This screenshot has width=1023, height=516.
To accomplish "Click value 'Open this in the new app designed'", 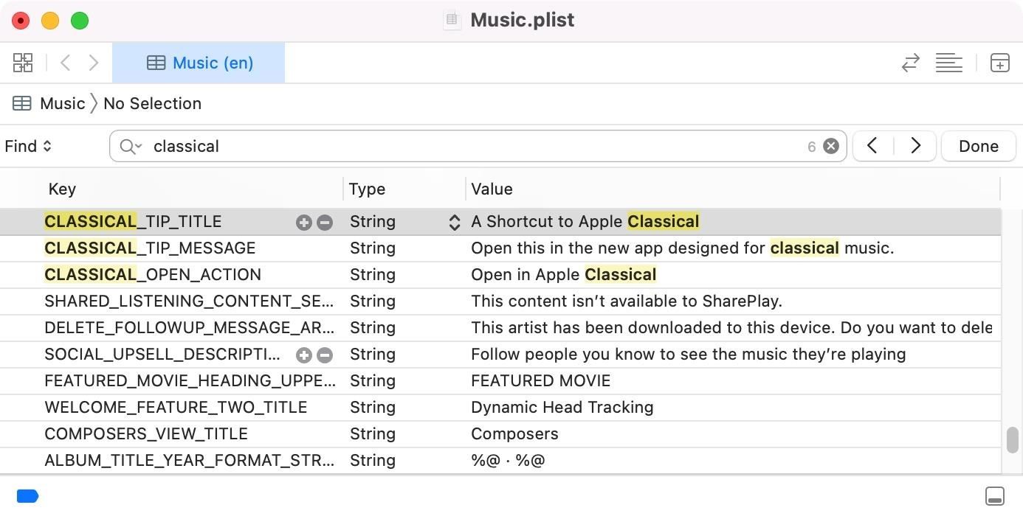I will [x=683, y=248].
